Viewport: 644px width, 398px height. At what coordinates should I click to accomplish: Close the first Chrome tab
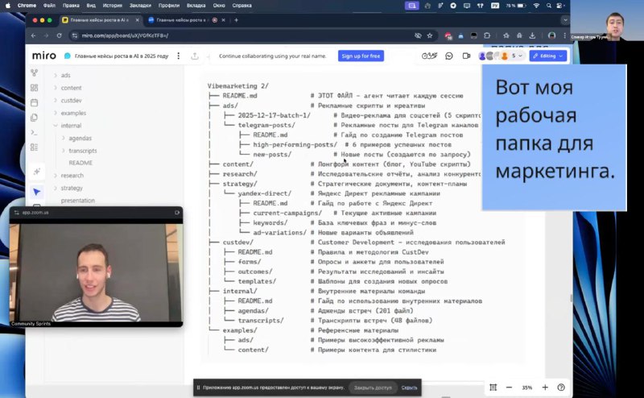(137, 19)
